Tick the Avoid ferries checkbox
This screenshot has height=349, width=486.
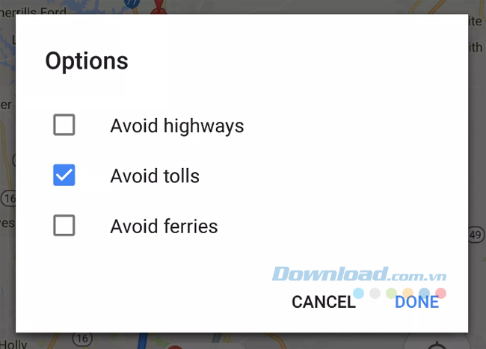coord(64,226)
